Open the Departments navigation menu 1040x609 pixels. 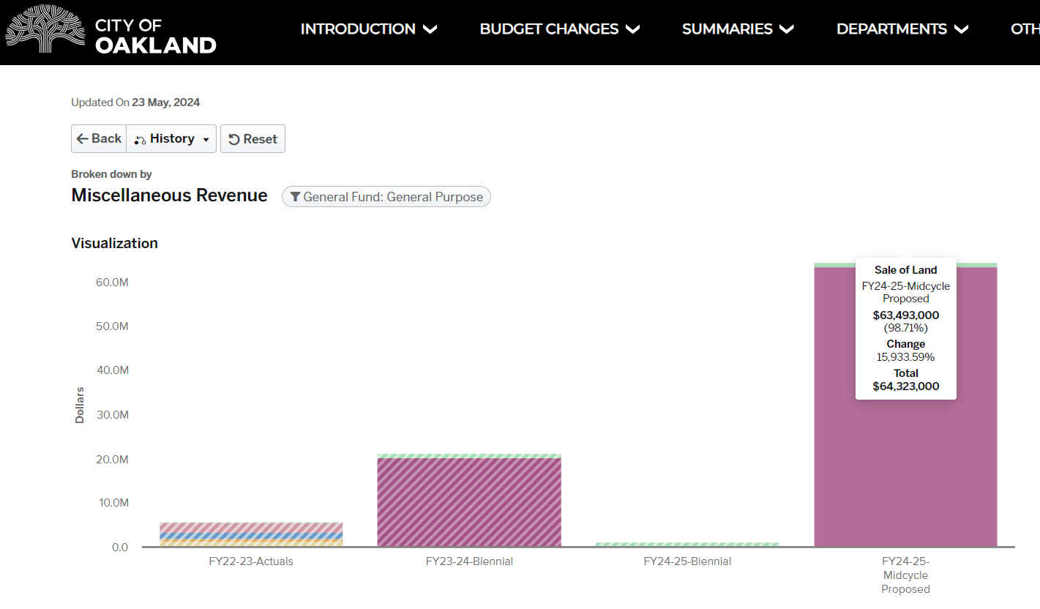coord(891,29)
